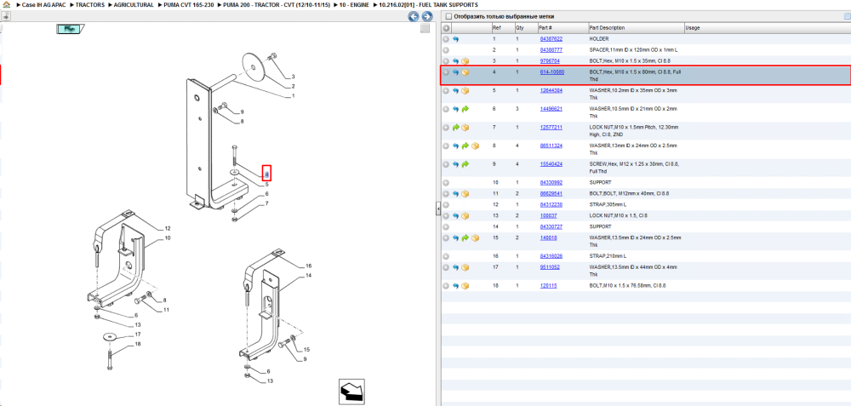Open the PUMA CVT 165-230 breadcrumb
851x406 pixels.
coord(190,5)
